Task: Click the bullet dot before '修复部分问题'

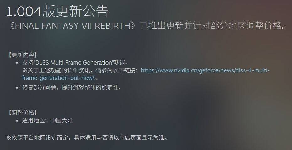Action: tap(17, 88)
